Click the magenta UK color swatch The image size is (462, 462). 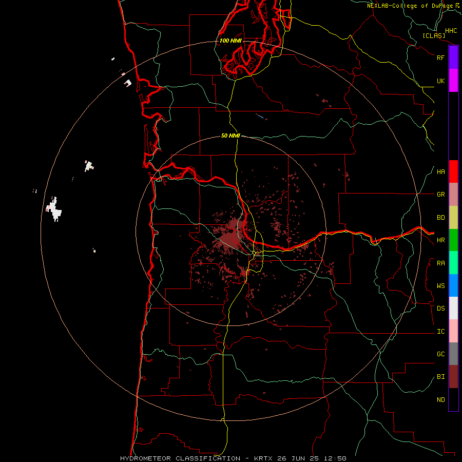pos(453,81)
